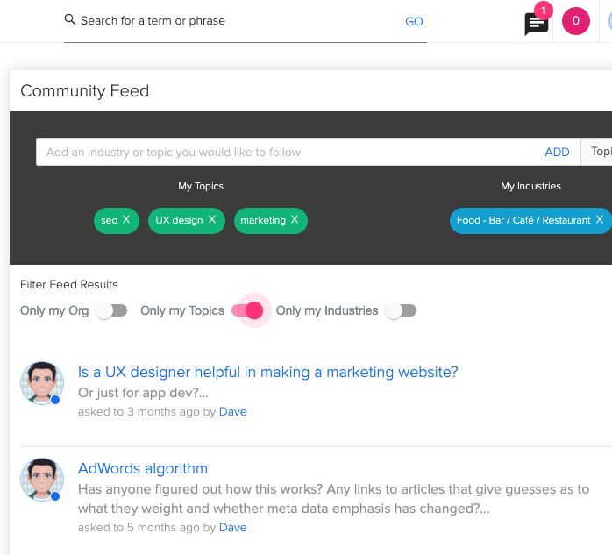Remove the marketing topic tag

295,219
